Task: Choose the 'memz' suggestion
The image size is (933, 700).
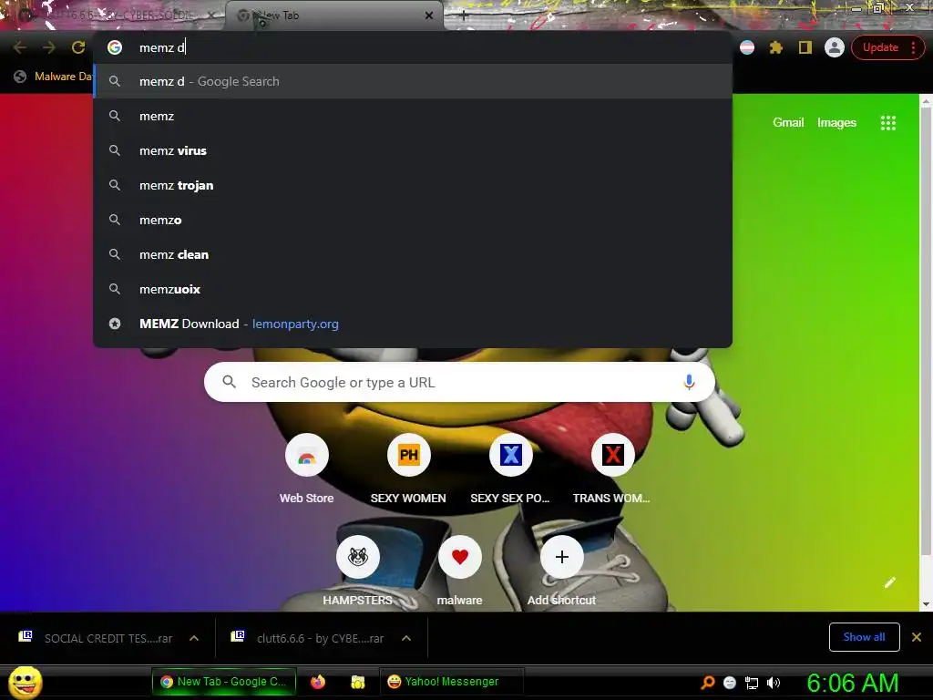Action: pos(413,116)
